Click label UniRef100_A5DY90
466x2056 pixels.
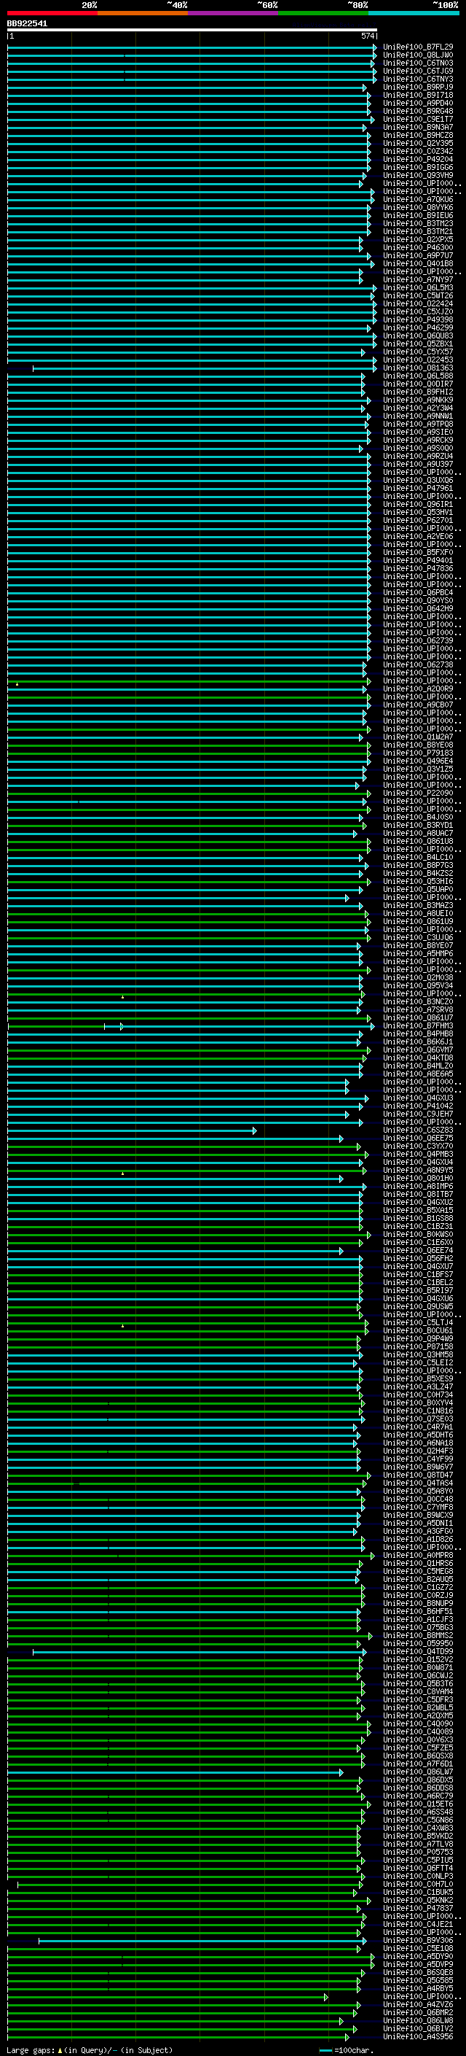click(417, 1956)
